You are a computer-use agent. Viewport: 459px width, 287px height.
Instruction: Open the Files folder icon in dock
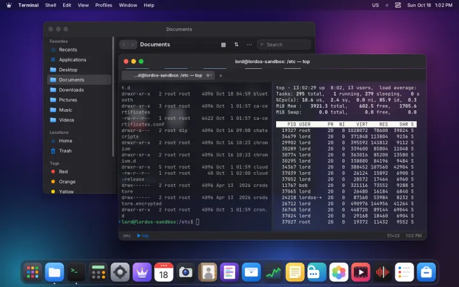click(x=54, y=272)
